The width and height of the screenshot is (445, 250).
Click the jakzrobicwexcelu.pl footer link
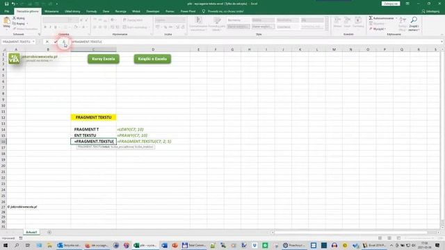tap(22, 207)
